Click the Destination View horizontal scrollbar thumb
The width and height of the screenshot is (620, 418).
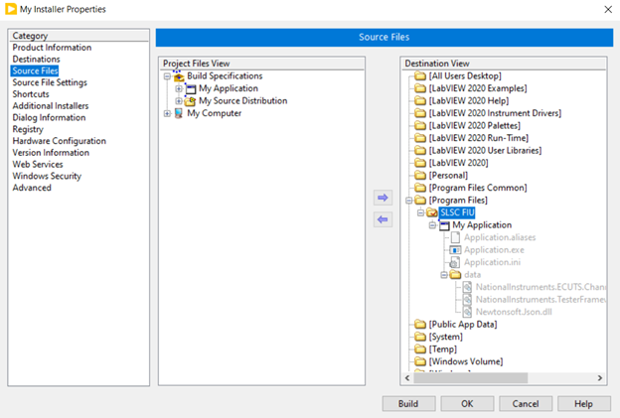[471, 378]
